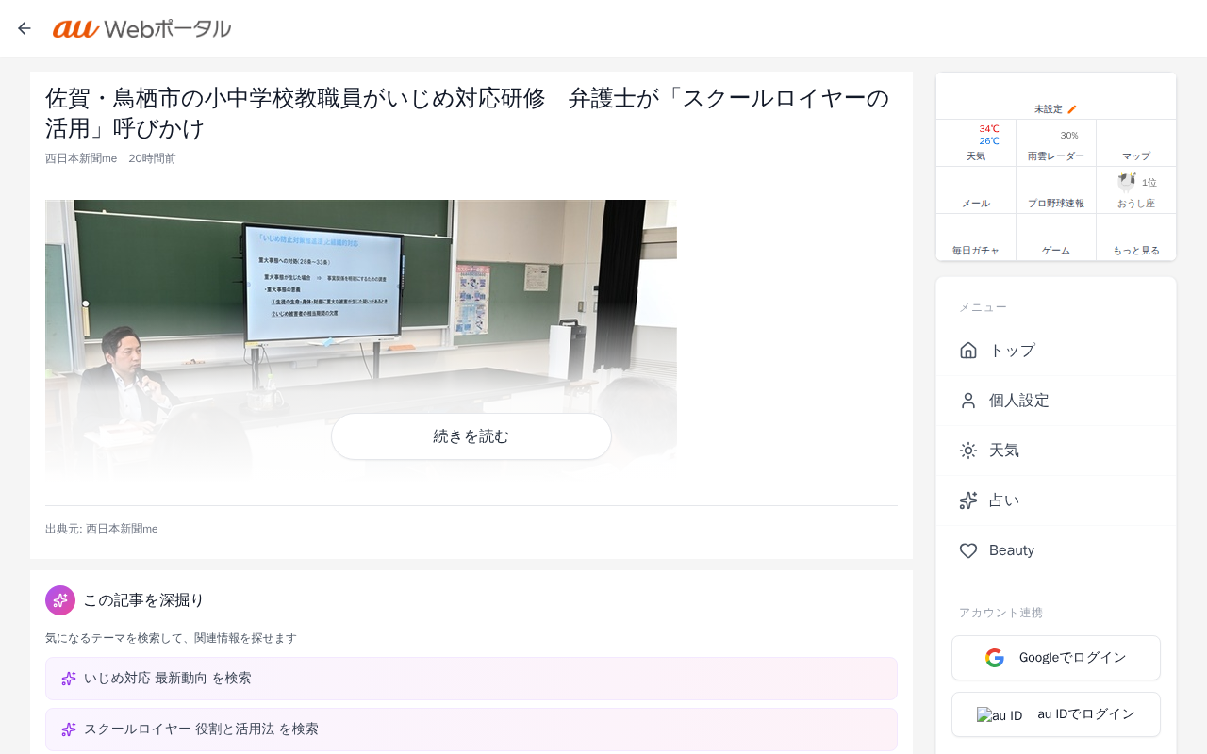Click the 20時間前 timestamp
The image size is (1207, 754).
(x=152, y=158)
